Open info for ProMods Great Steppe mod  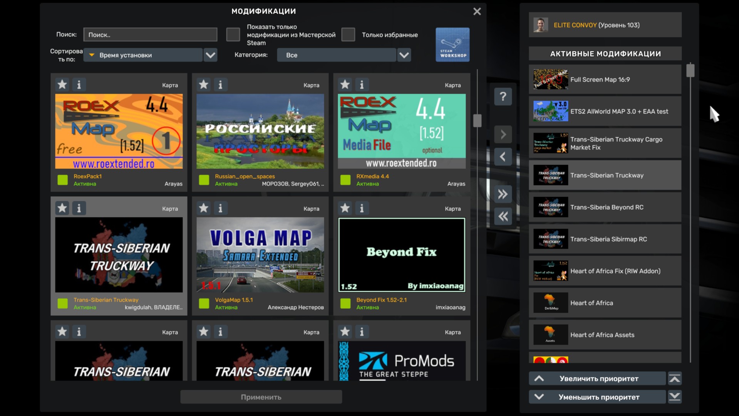point(362,332)
